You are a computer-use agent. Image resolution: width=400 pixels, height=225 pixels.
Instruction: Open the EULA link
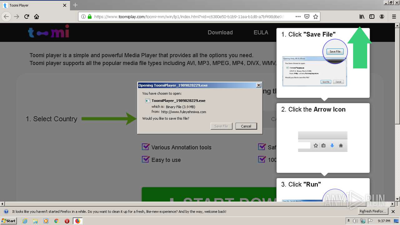coord(261,32)
